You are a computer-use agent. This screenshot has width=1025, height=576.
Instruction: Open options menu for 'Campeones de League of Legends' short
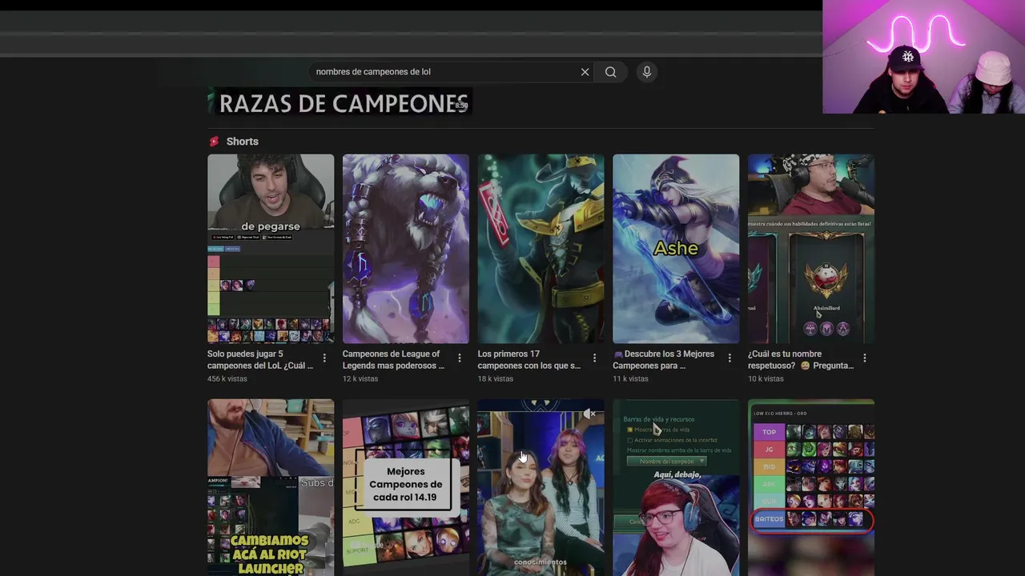click(460, 358)
